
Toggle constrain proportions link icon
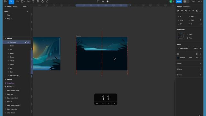(201, 20)
